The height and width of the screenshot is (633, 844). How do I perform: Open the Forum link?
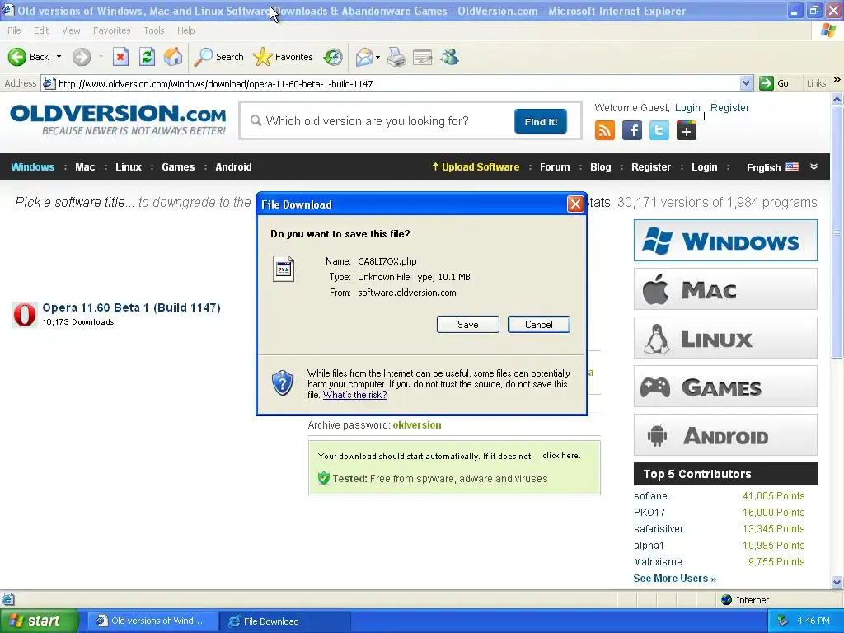pyautogui.click(x=555, y=166)
